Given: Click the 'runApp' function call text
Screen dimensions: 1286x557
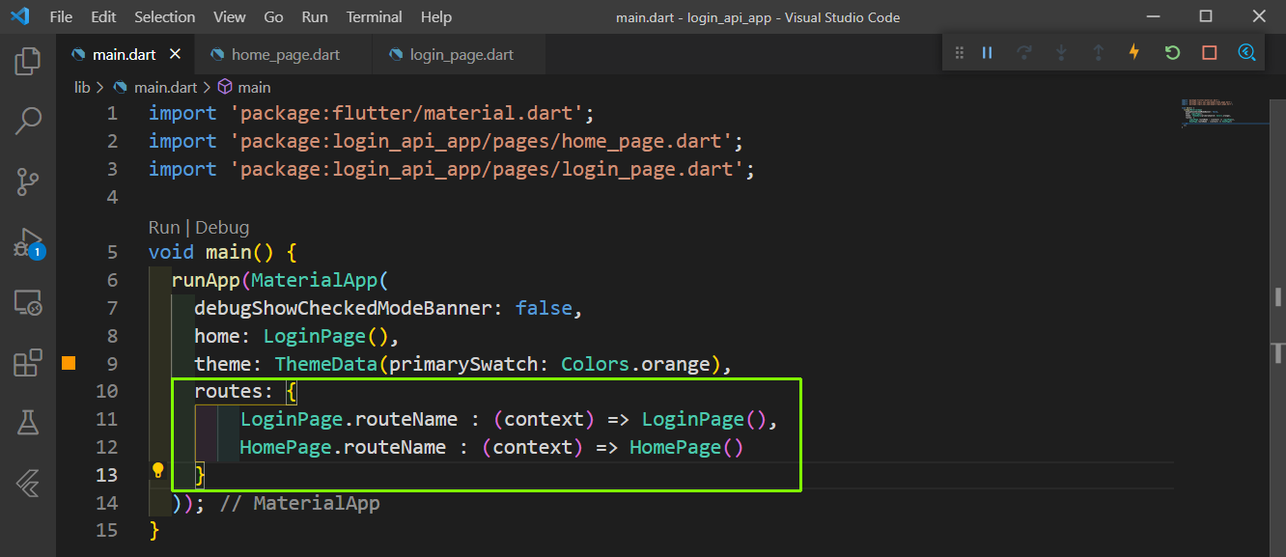Looking at the screenshot, I should pos(206,281).
